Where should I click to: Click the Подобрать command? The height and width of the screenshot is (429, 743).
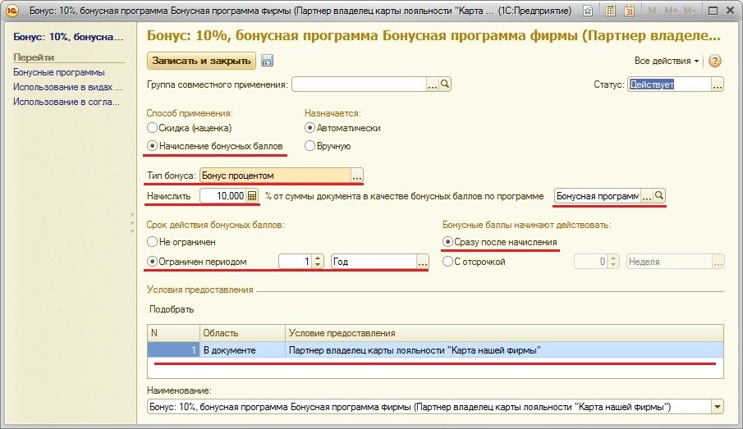click(172, 309)
